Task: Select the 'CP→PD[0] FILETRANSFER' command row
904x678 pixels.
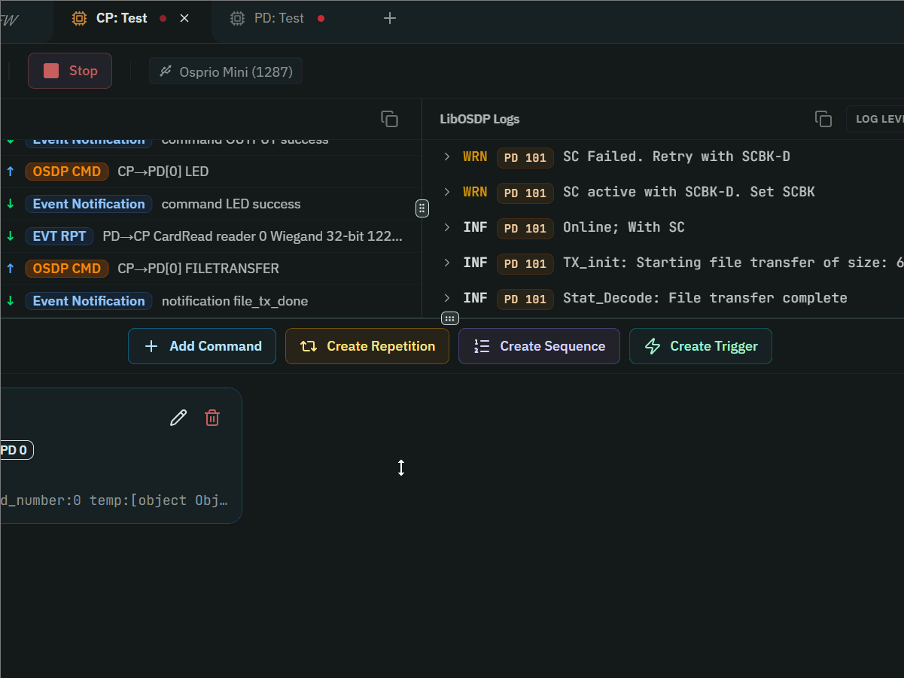Action: coord(211,269)
